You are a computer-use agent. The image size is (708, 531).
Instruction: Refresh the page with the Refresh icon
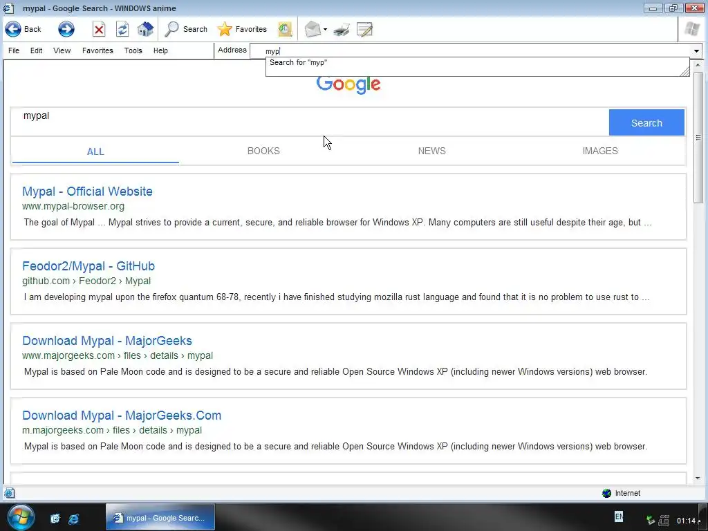tap(122, 29)
